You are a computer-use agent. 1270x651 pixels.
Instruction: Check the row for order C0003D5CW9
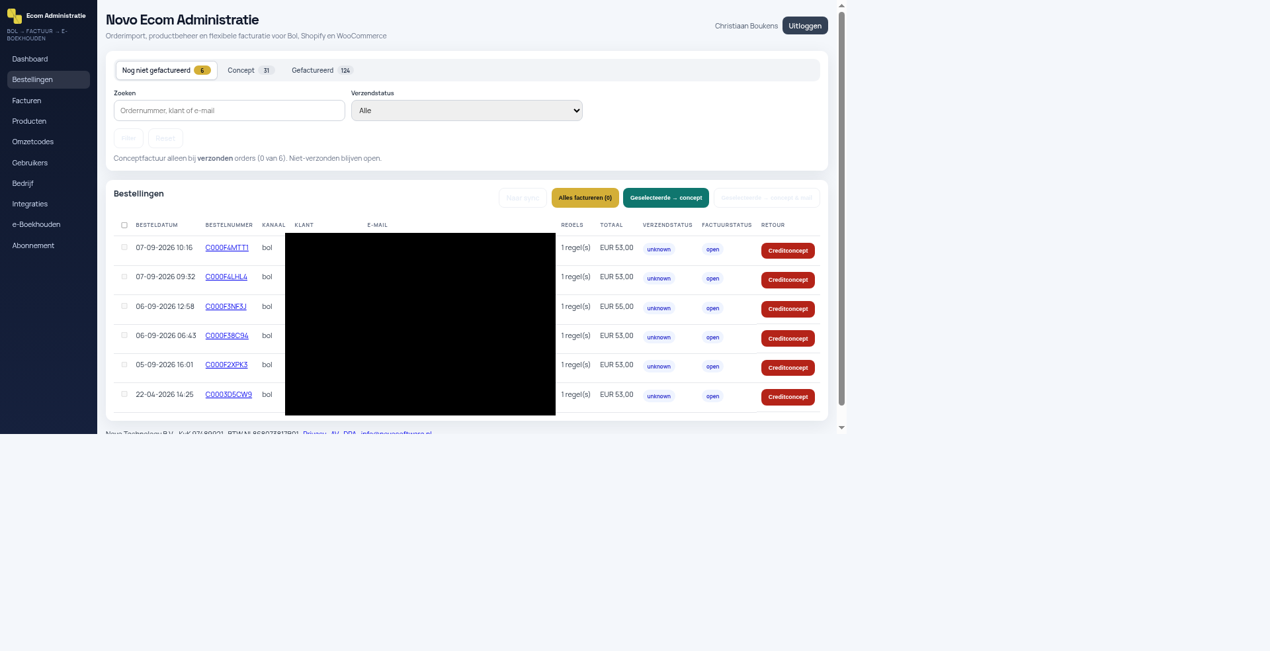[x=124, y=394]
